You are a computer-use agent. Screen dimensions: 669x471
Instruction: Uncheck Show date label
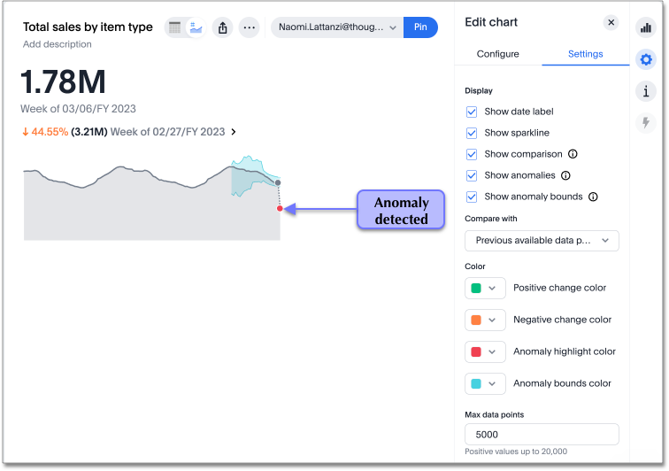point(472,112)
